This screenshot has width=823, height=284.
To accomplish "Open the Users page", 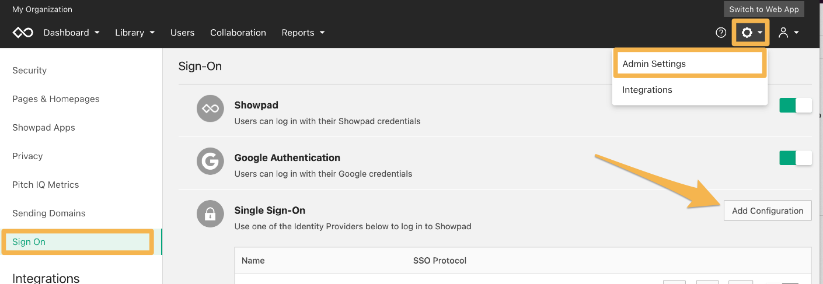I will tap(182, 33).
